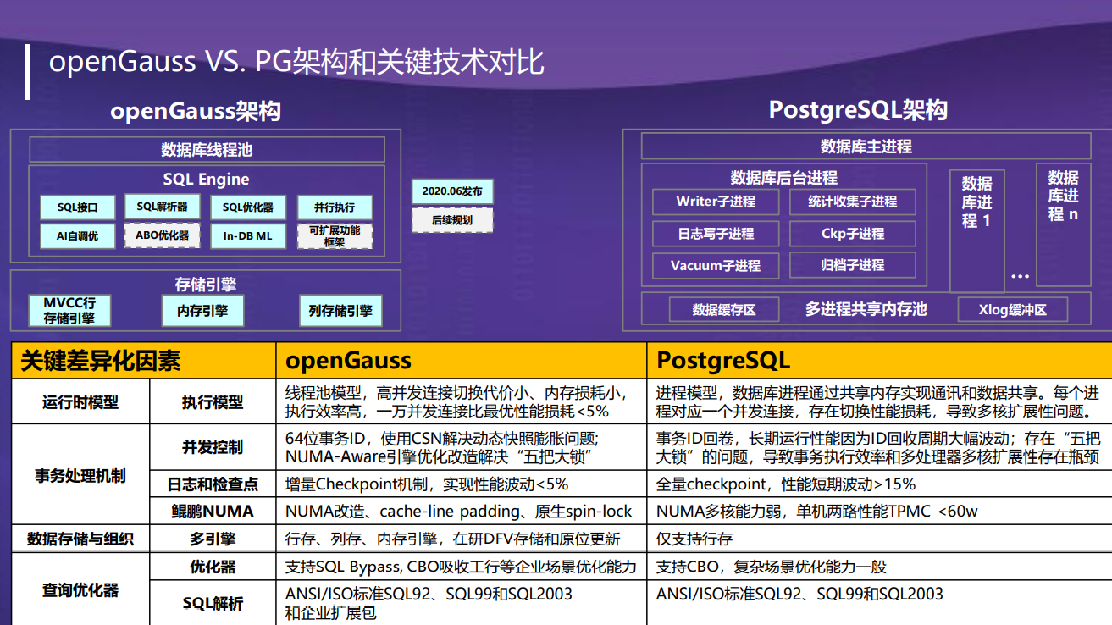The width and height of the screenshot is (1112, 625).
Task: Select the "执行模型" table cell
Action: coord(213,401)
